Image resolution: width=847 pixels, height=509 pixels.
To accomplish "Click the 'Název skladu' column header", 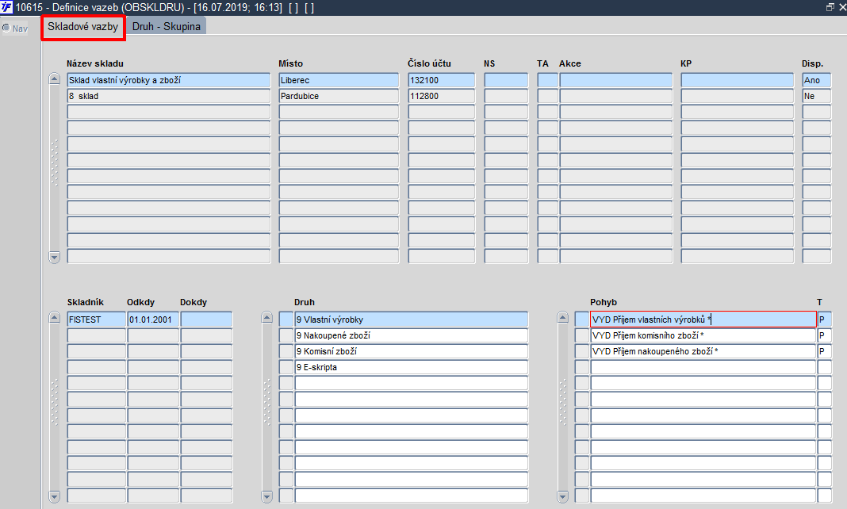I will coord(95,63).
